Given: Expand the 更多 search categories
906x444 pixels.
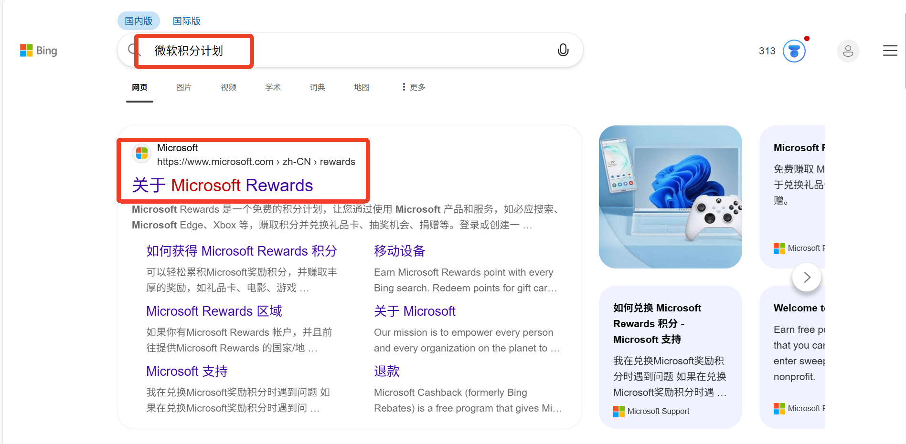Looking at the screenshot, I should pyautogui.click(x=414, y=87).
